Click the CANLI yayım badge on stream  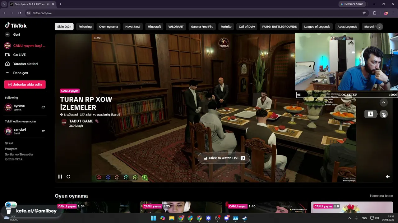click(70, 91)
